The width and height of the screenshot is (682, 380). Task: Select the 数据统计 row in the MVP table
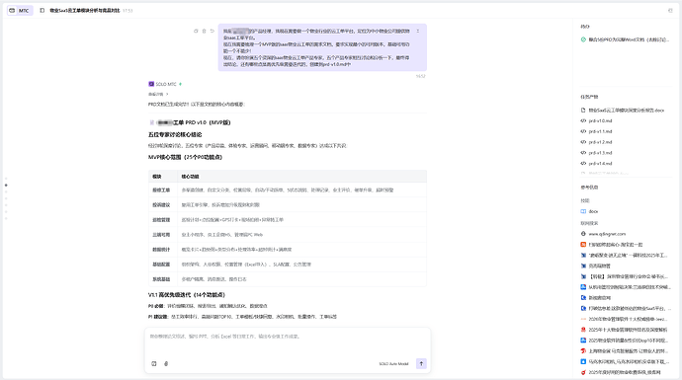(288, 250)
